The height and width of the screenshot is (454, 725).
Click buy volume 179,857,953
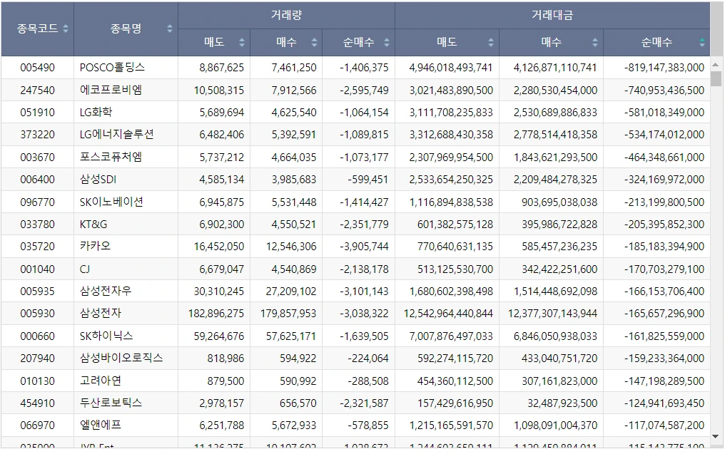tap(288, 313)
